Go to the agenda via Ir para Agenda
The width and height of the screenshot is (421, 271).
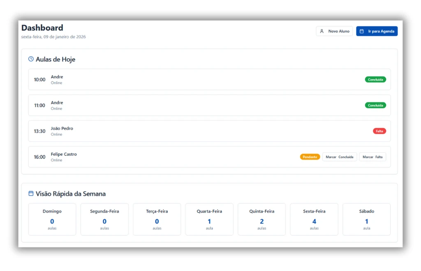377,31
